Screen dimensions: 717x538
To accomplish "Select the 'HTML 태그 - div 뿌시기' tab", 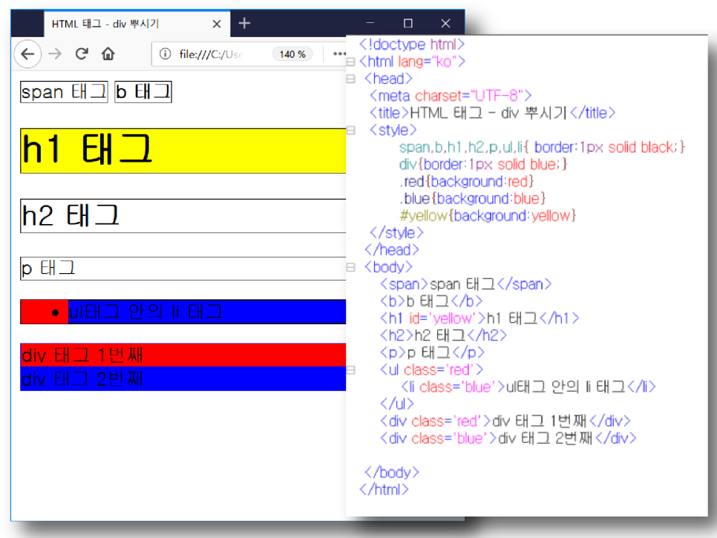I will pyautogui.click(x=137, y=24).
